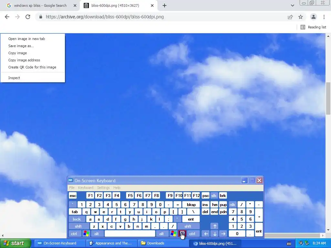Reload the page with the refresh icon
331x248 pixels.
coord(28,17)
